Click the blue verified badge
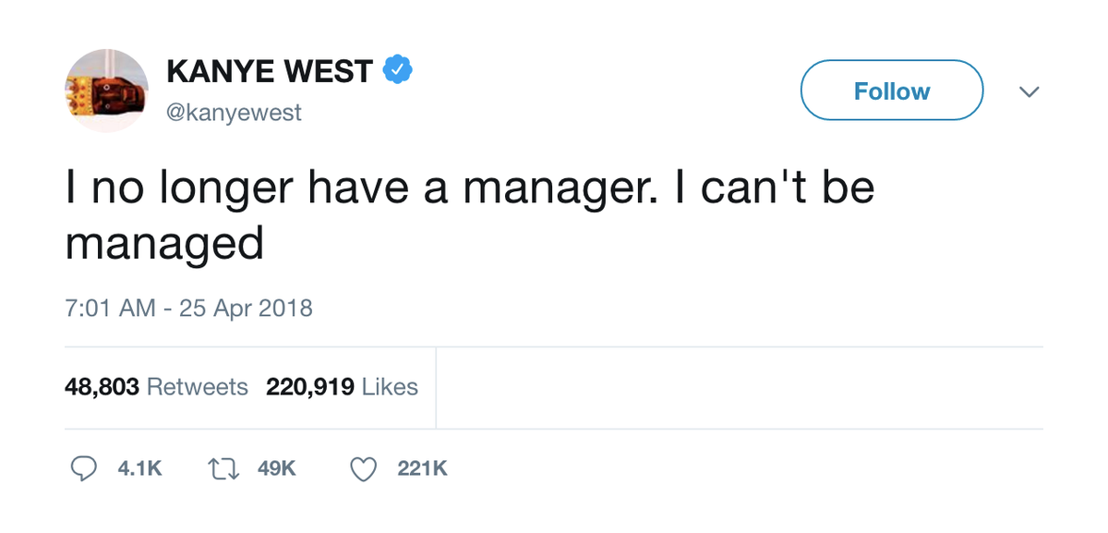 (x=397, y=67)
